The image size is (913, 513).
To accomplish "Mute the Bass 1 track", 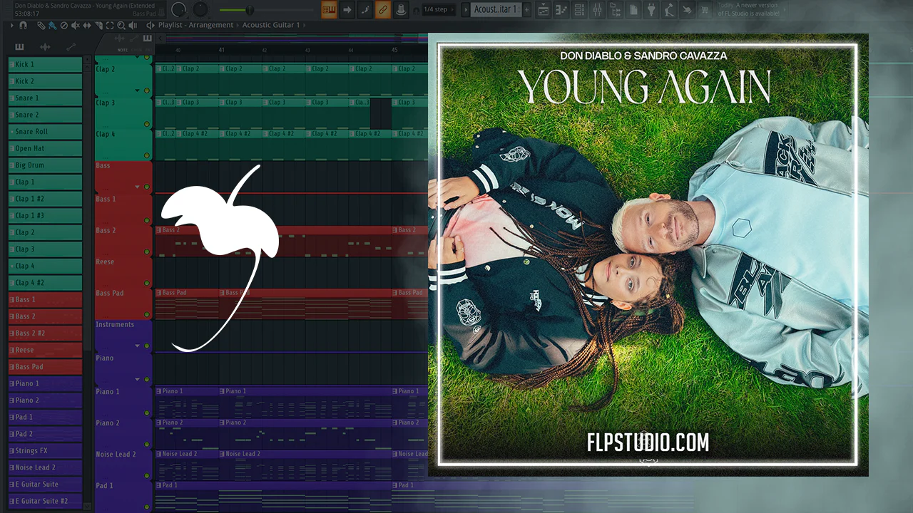I will click(x=147, y=220).
